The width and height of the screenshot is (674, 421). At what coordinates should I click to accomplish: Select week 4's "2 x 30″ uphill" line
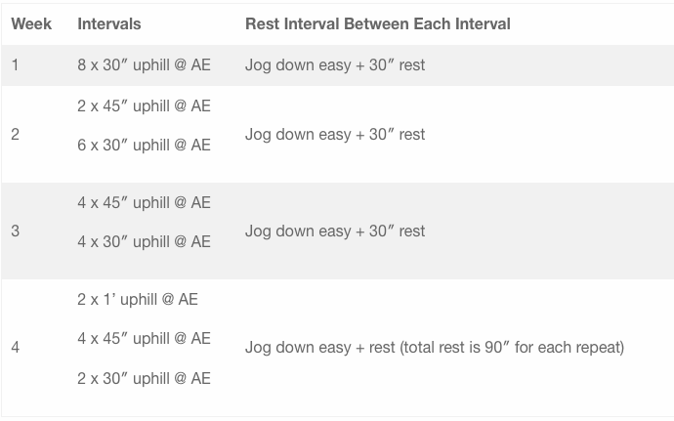[144, 378]
